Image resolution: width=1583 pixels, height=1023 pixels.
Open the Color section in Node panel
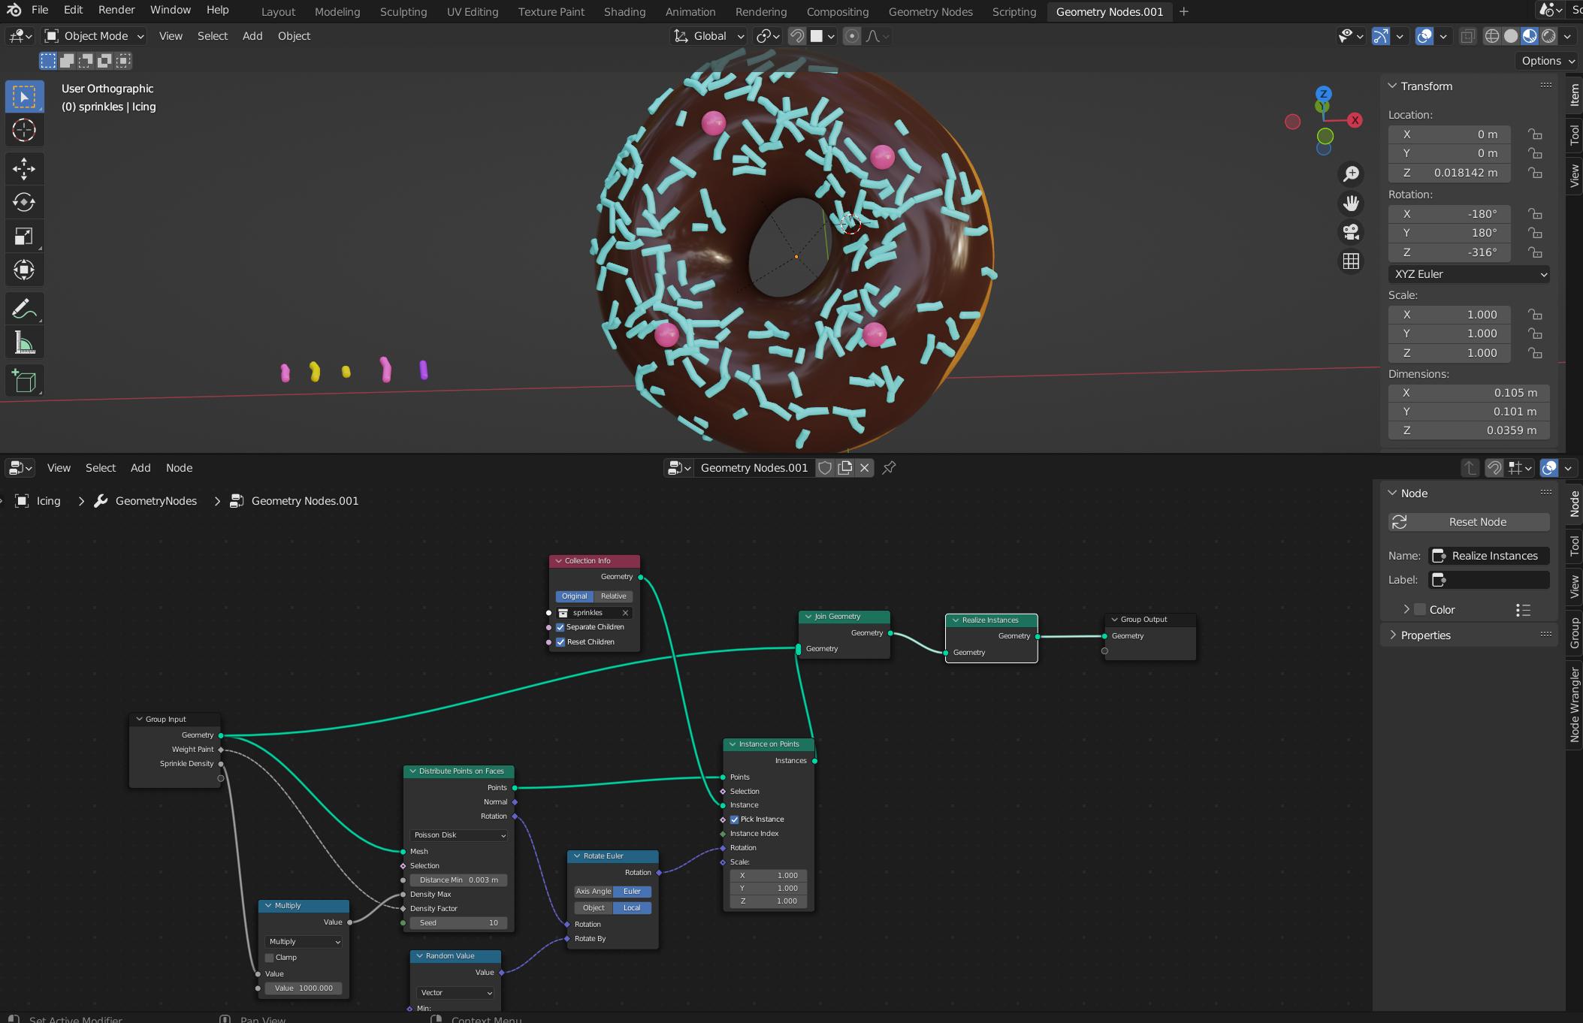click(x=1403, y=608)
